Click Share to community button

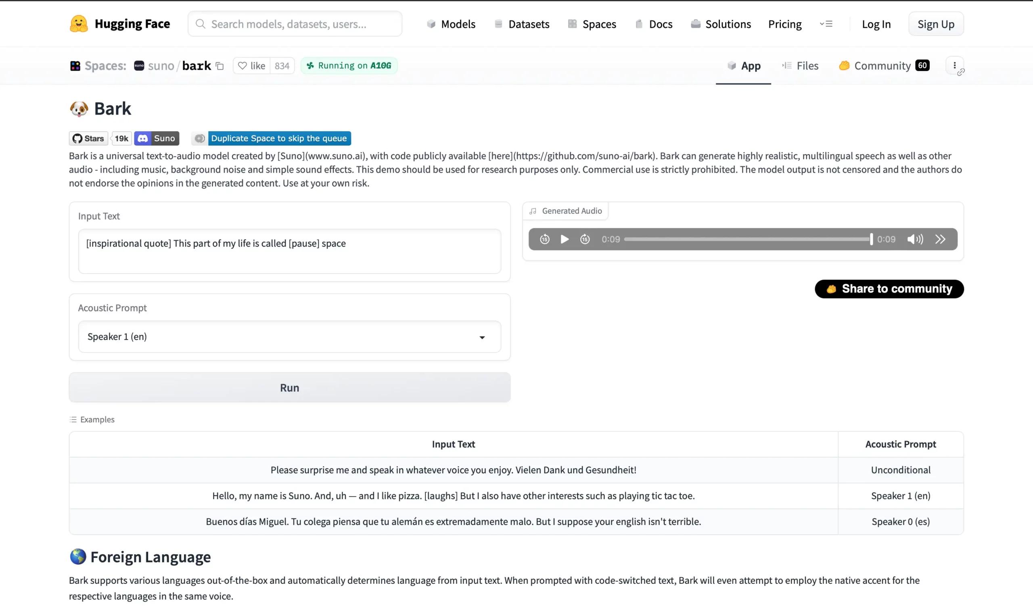[x=889, y=289]
